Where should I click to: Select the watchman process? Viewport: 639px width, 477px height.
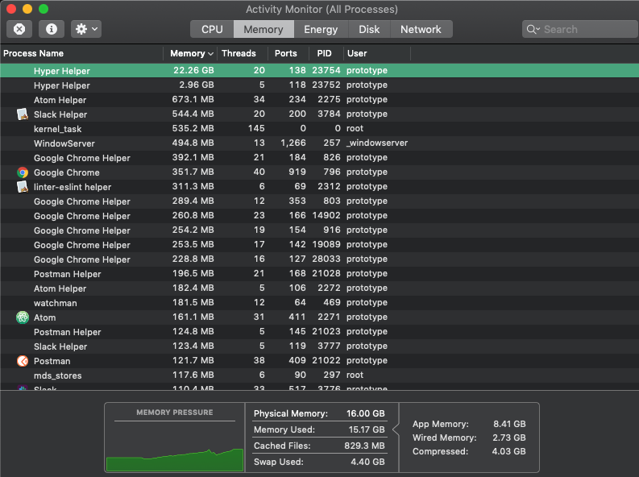[319, 303]
